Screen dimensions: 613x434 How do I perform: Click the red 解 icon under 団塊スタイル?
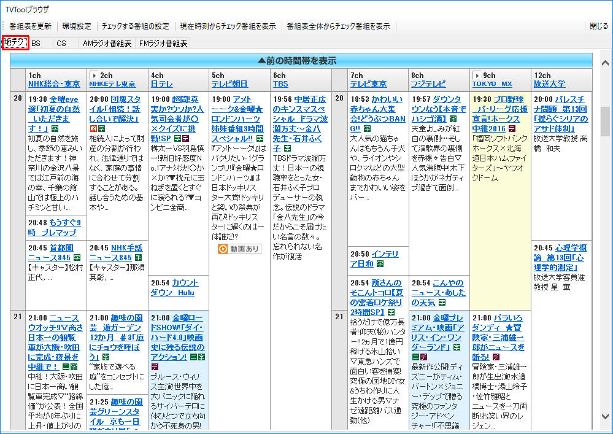pos(93,129)
